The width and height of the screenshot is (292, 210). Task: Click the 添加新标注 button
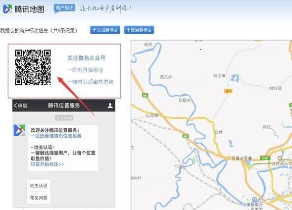pyautogui.click(x=105, y=30)
